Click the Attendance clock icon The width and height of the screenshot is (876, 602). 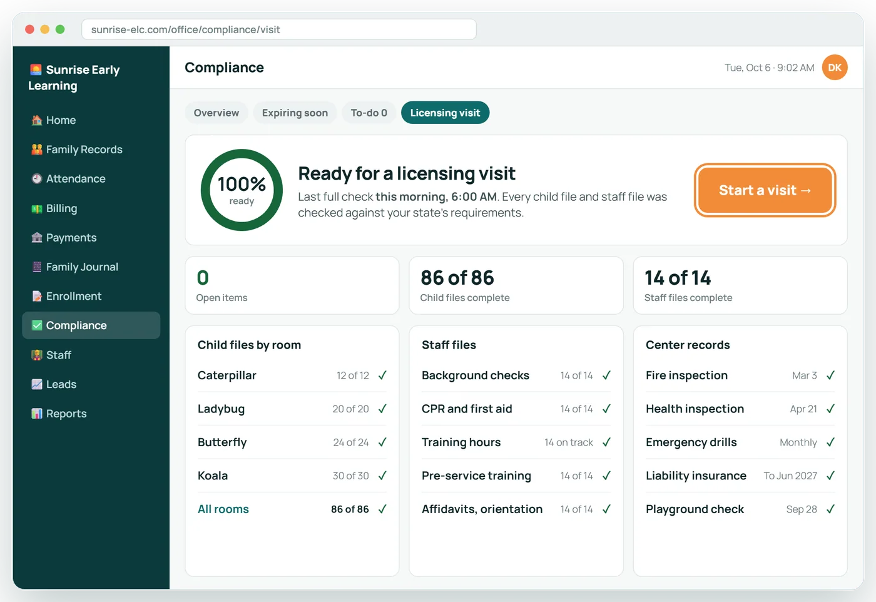37,179
